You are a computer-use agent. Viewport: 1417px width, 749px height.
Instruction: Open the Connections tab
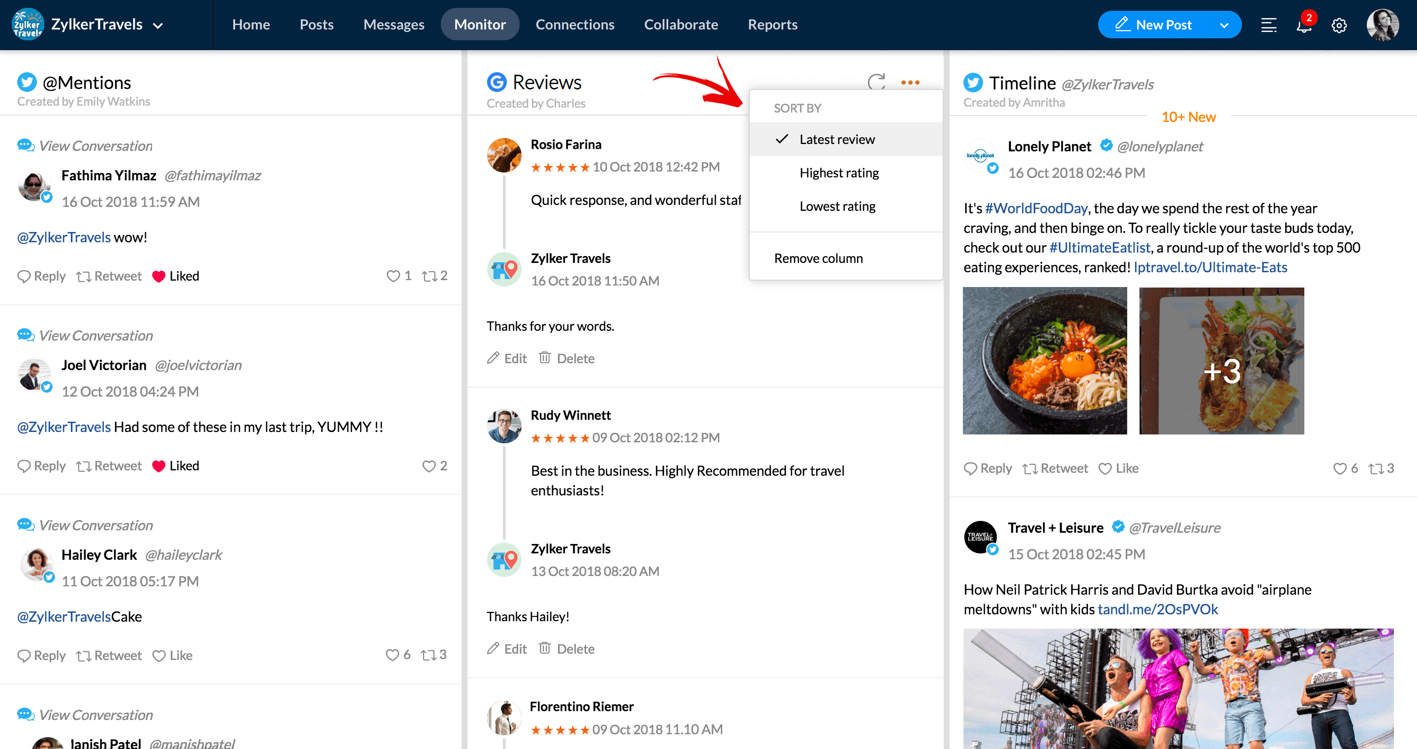[575, 25]
